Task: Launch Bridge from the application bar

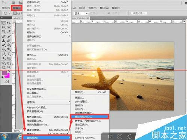Action: 13,3
